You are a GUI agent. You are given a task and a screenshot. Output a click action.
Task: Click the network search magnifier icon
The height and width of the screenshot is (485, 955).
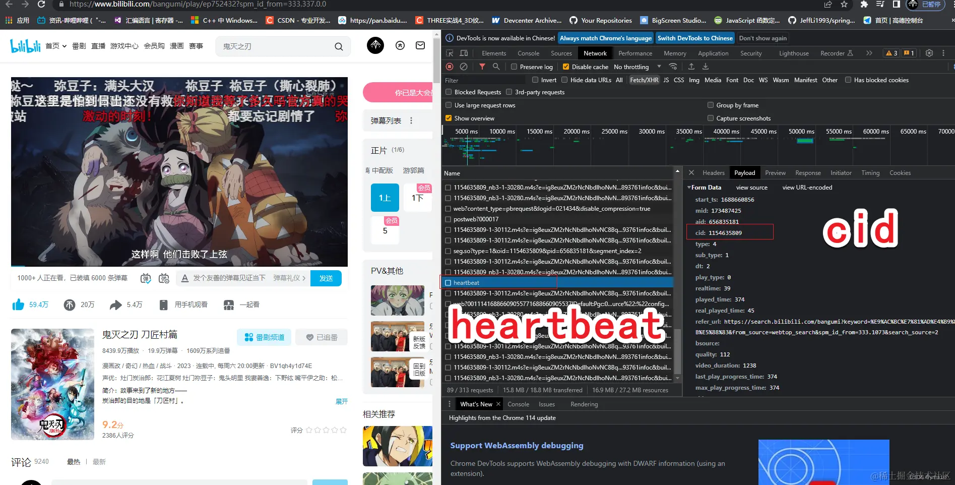[496, 67]
